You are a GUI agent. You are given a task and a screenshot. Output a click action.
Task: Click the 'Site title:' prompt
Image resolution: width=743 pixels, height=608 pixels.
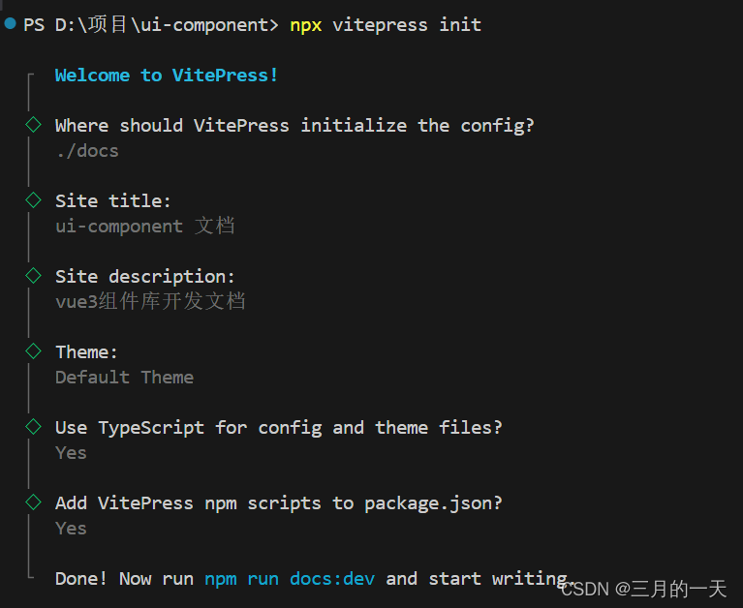[112, 200]
